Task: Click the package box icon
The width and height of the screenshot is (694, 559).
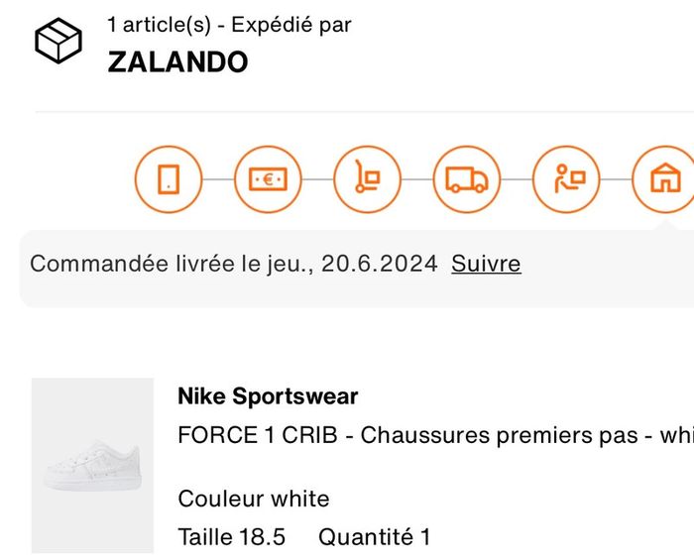Action: pyautogui.click(x=58, y=42)
